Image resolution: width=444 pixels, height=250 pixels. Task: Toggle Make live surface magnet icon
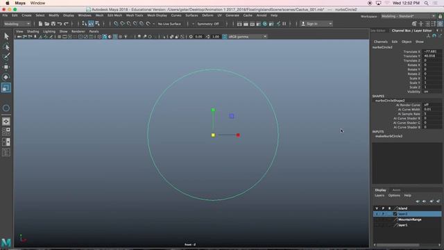coord(148,24)
